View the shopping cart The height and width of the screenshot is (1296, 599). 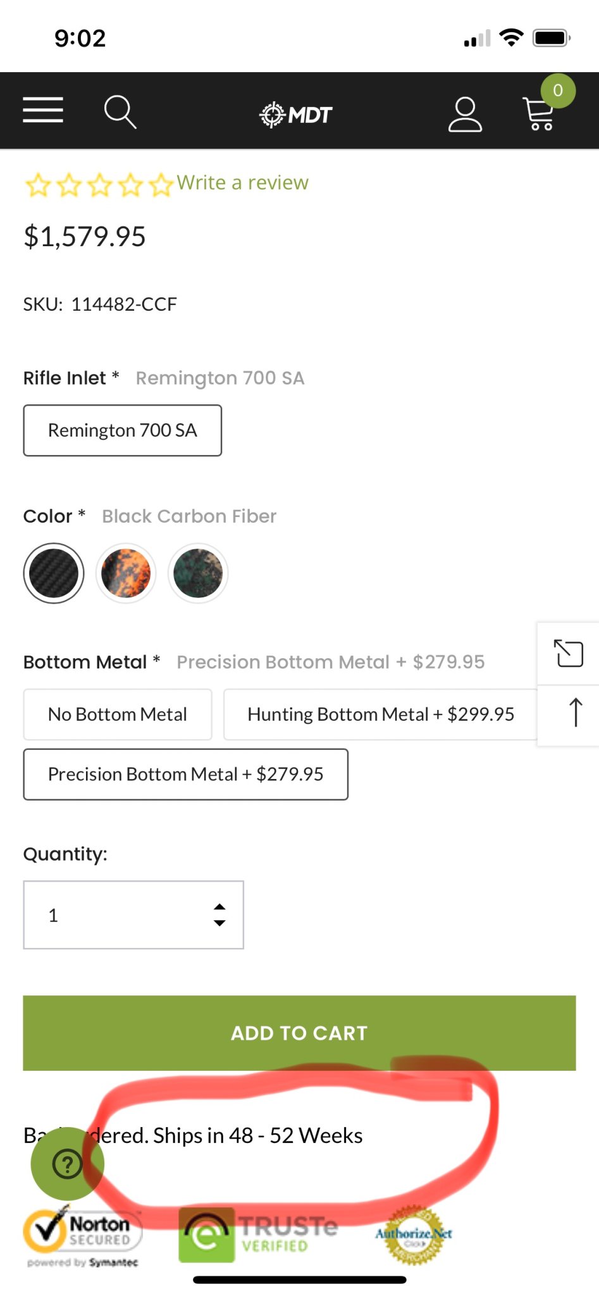coord(540,114)
